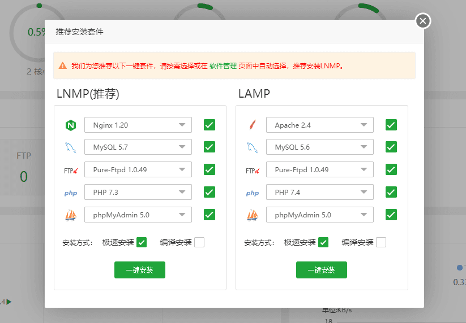Click the Apache feather icon in LAMP
Viewport: 466px width, 323px height.
coord(253,125)
